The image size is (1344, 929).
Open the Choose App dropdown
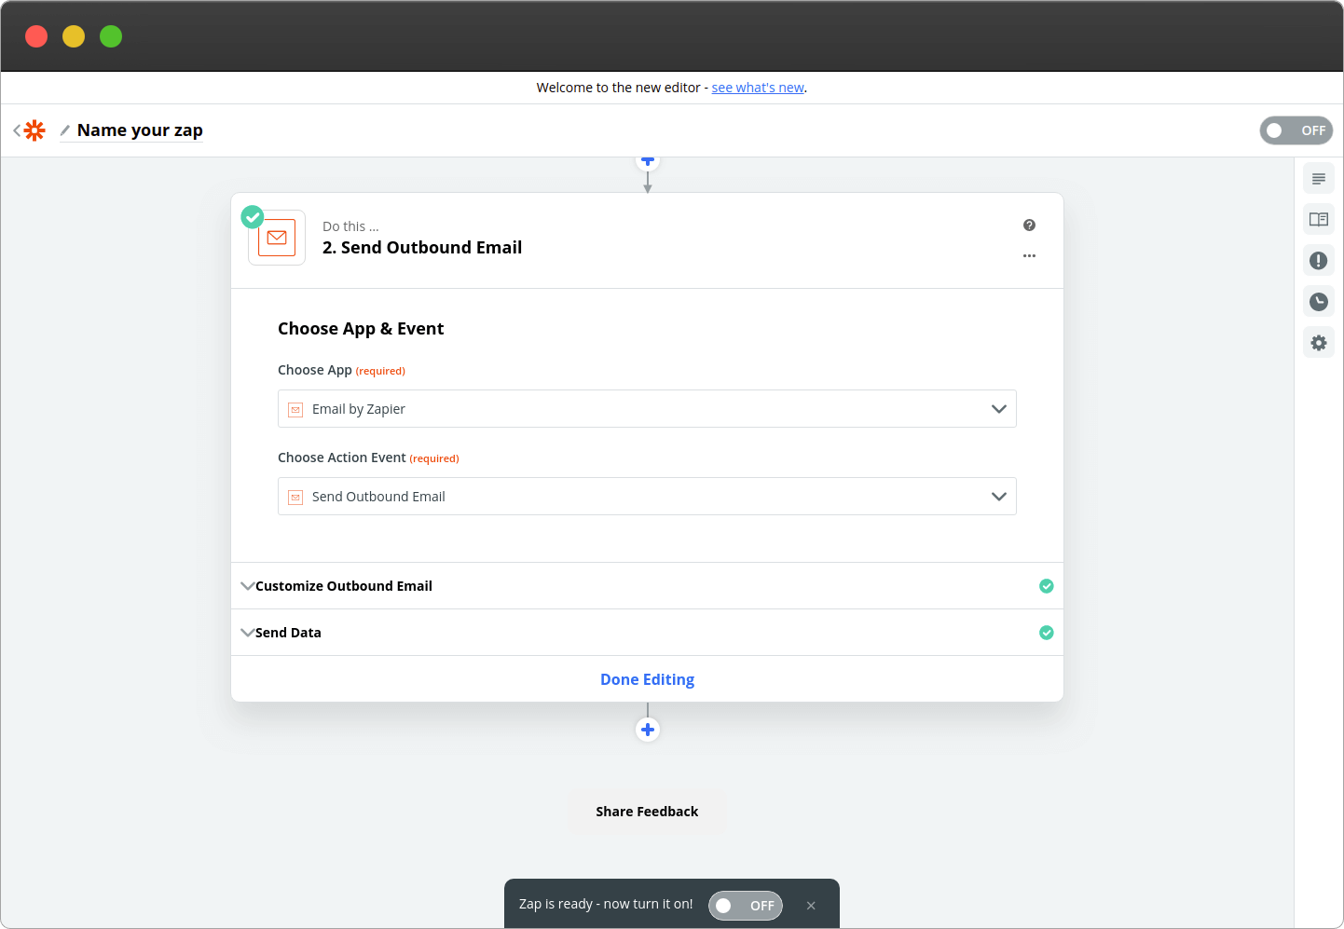[647, 409]
